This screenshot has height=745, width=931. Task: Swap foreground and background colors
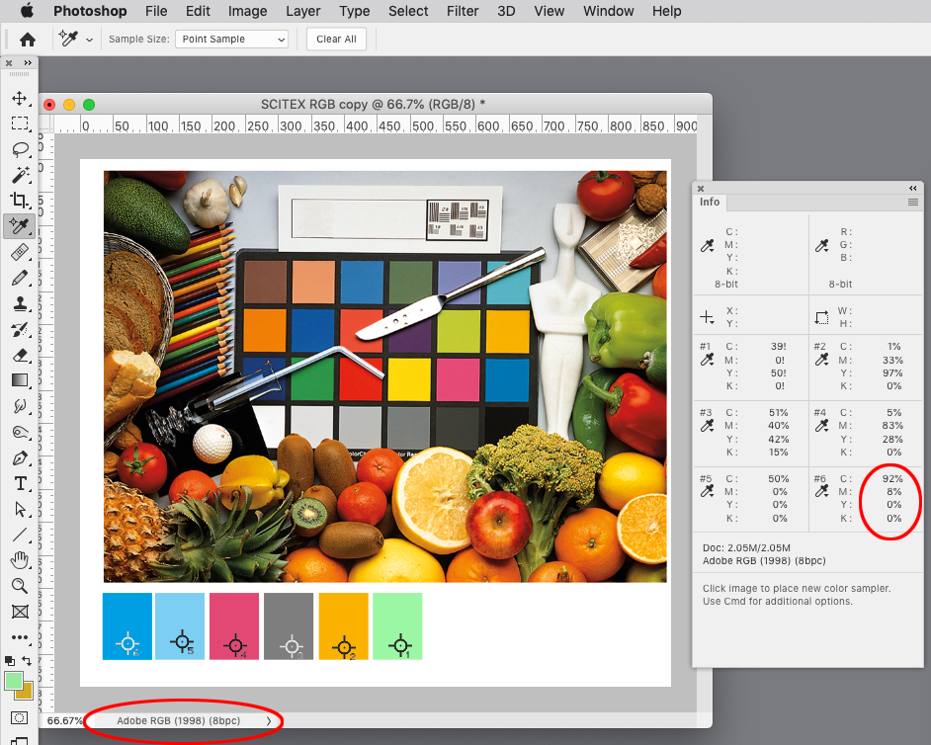coord(27,661)
